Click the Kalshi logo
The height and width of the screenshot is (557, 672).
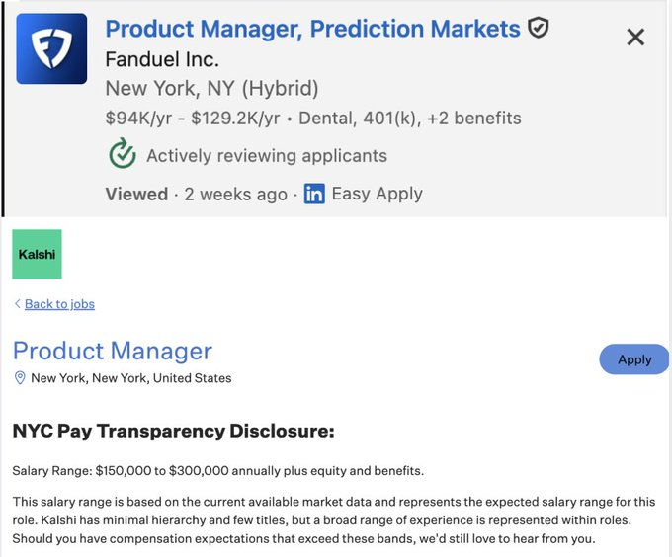click(x=37, y=254)
